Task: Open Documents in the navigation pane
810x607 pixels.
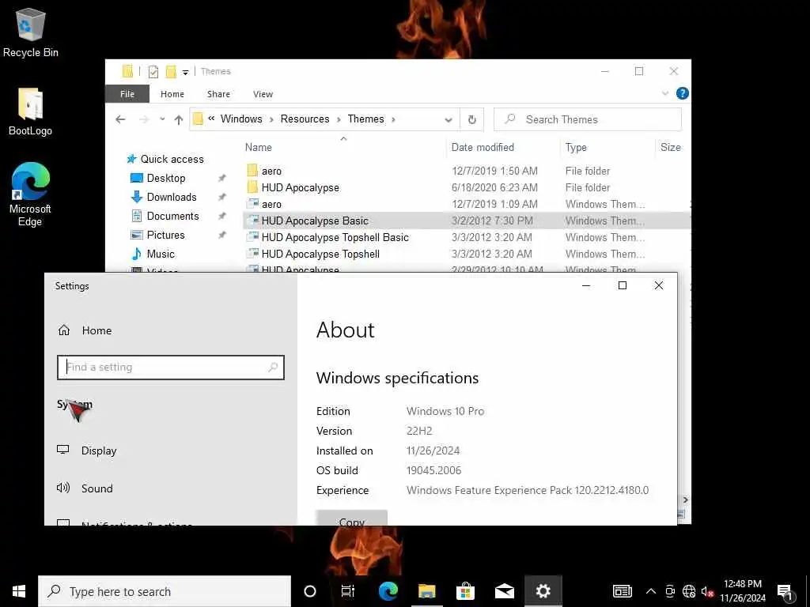Action: [172, 217]
